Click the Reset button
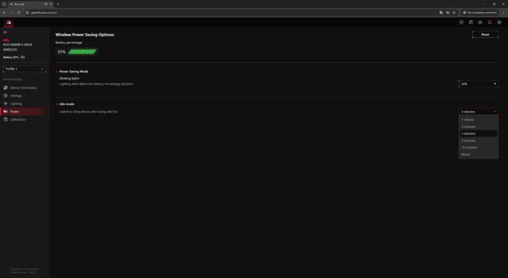This screenshot has width=508, height=278. (x=485, y=34)
